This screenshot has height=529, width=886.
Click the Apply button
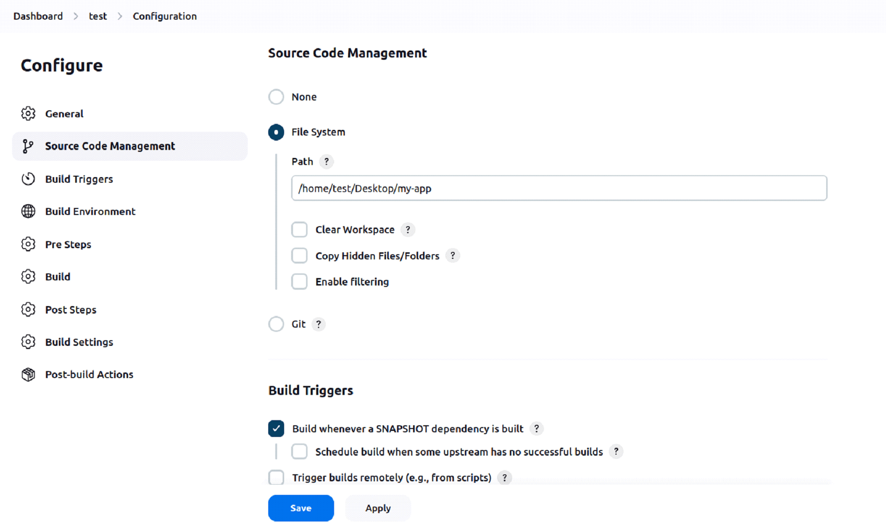tap(378, 508)
